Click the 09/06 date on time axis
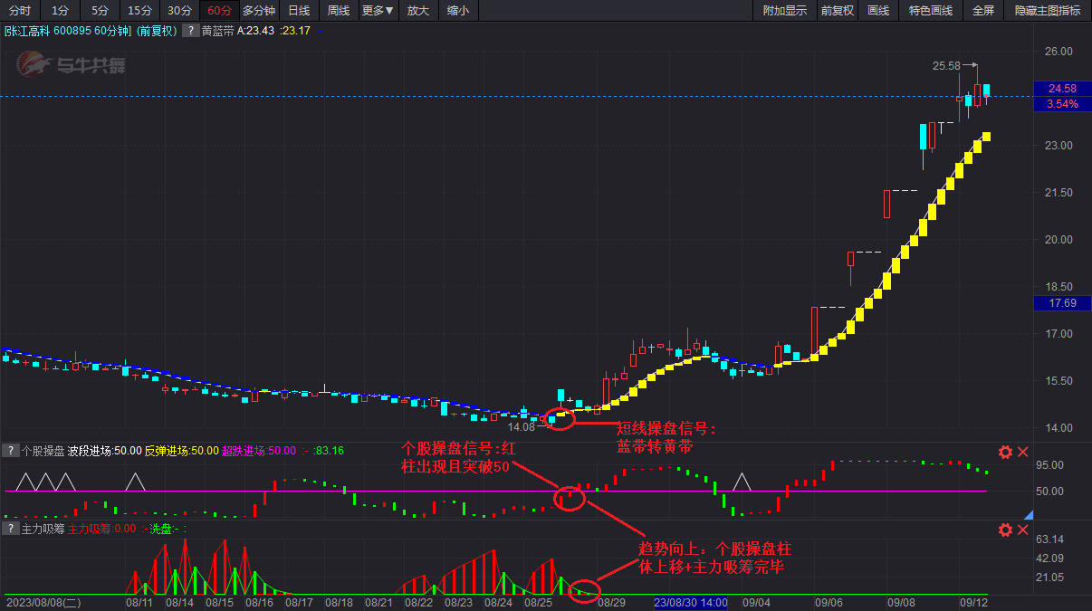 pos(829,602)
